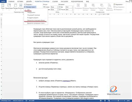The image size is (132, 102).
Task: Click Переместить вперед (Bring Forward)
Action: [93, 7]
